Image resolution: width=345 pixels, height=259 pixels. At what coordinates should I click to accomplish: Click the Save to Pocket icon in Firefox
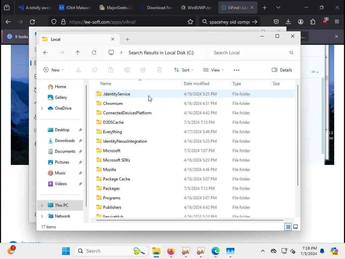tap(276, 22)
